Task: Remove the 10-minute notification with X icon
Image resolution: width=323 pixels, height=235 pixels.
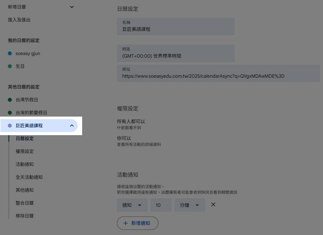Action: click(213, 205)
